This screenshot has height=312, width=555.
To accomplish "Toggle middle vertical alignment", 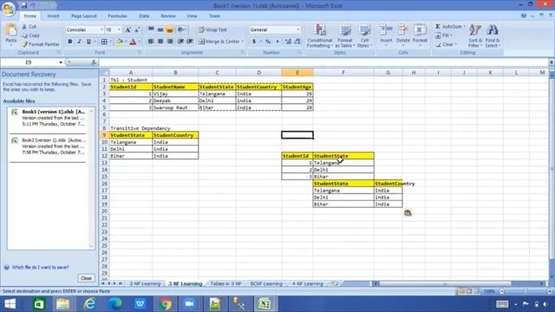I will click(x=160, y=29).
